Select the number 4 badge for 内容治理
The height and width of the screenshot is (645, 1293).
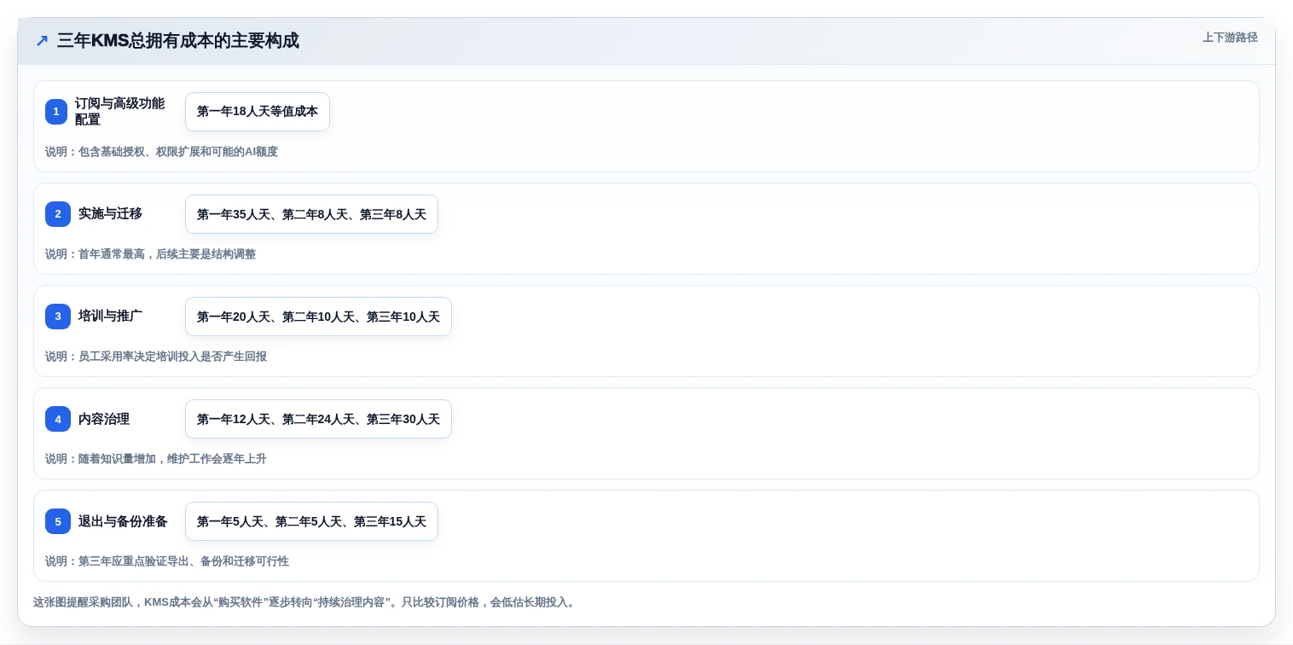(x=58, y=419)
